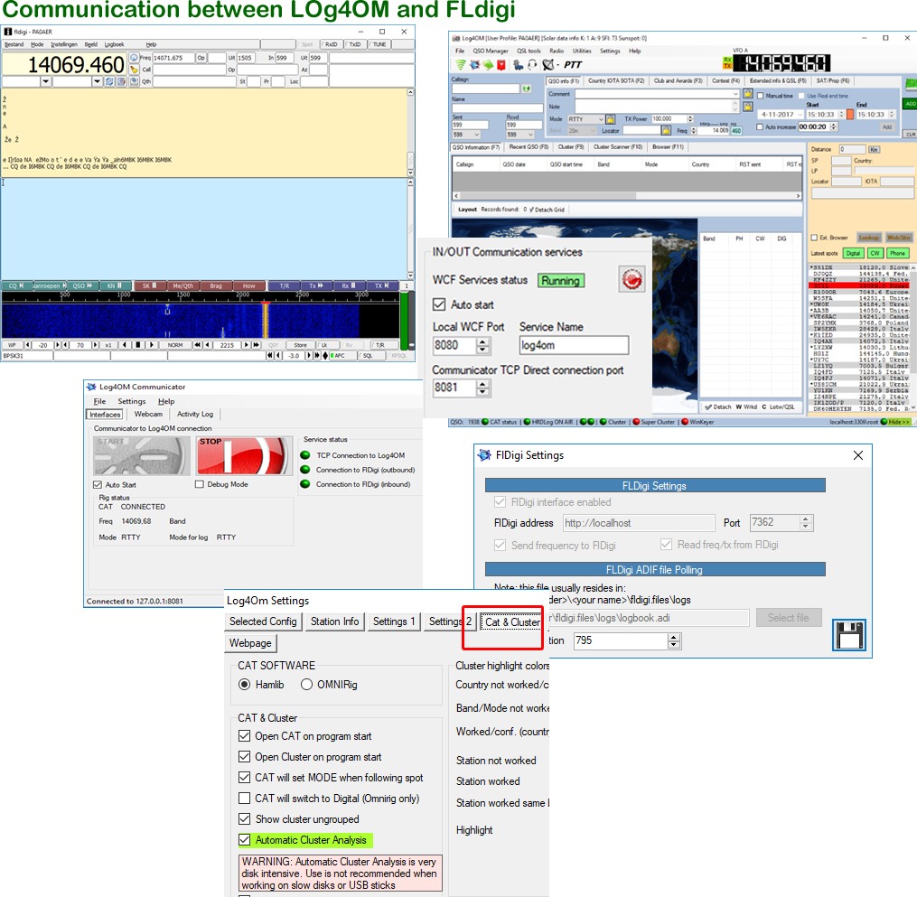
Task: Click the CQ macro button in fldigi
Action: (16, 286)
